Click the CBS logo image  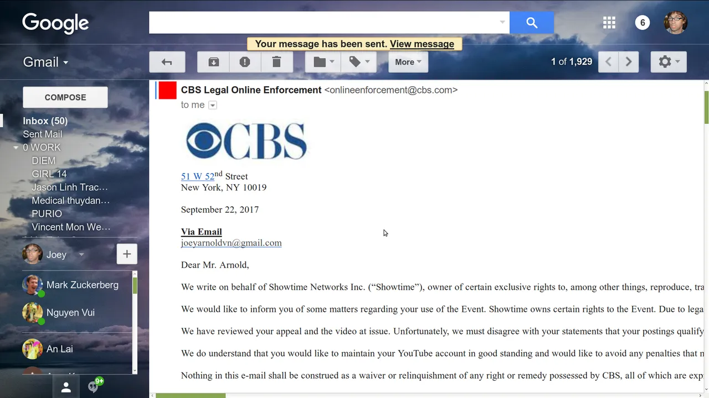point(246,141)
